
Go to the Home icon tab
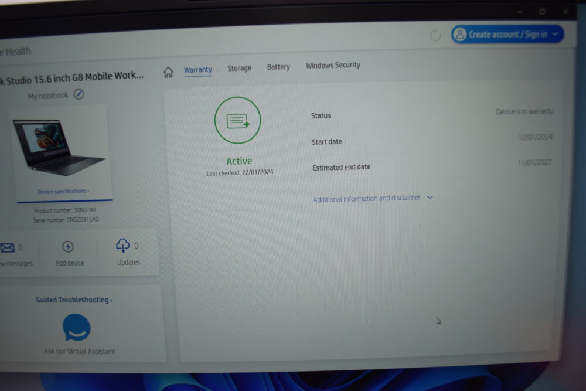click(x=168, y=72)
